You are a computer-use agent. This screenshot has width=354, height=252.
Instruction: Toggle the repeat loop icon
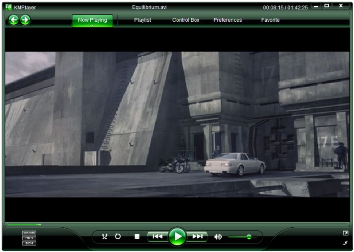[x=118, y=236]
